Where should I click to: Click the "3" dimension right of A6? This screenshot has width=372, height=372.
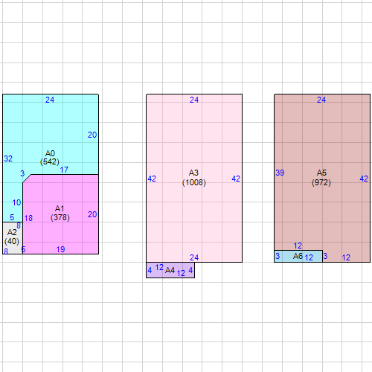click(x=325, y=256)
